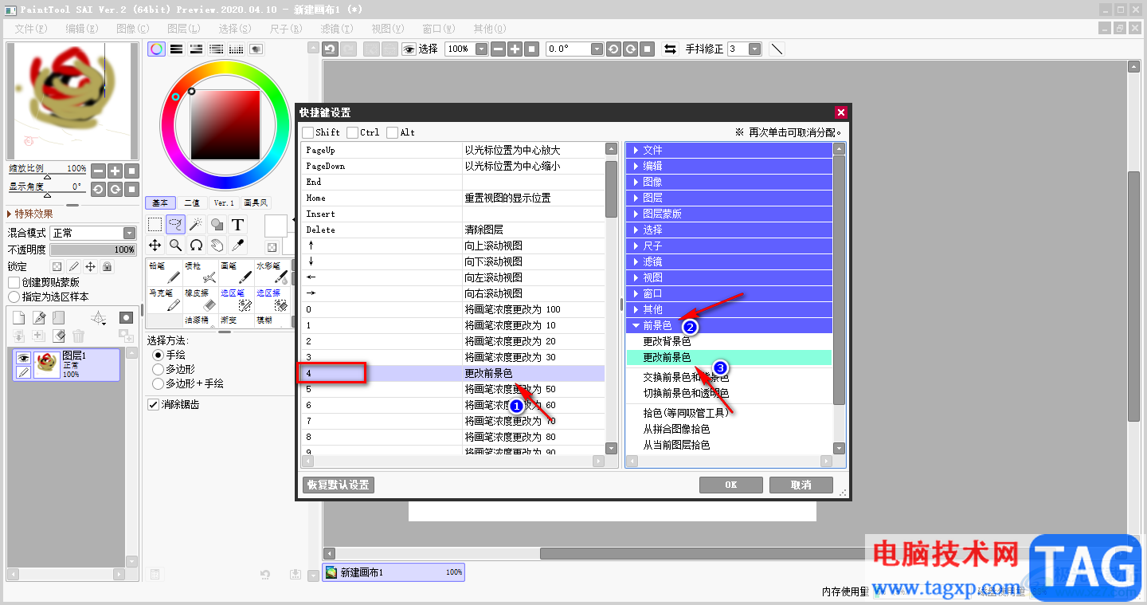Show the RGB slider panel icon
This screenshot has height=605, width=1147.
click(x=177, y=49)
